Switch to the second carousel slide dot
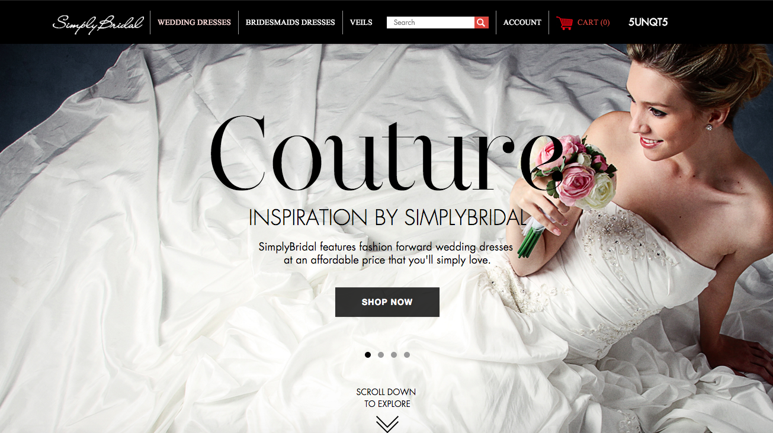The width and height of the screenshot is (773, 433). (381, 355)
